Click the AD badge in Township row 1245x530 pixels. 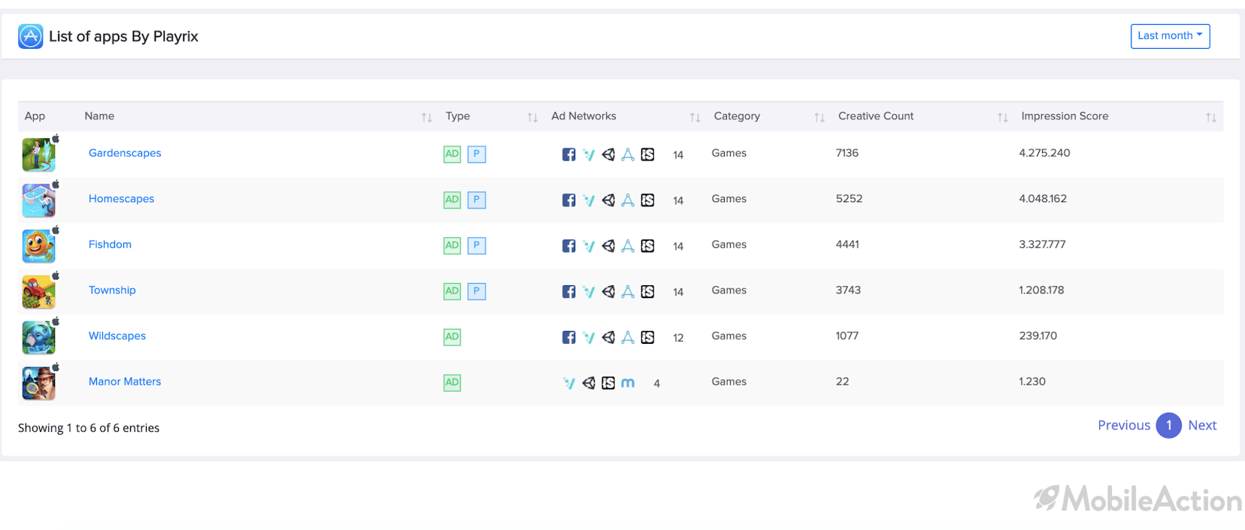click(x=452, y=291)
